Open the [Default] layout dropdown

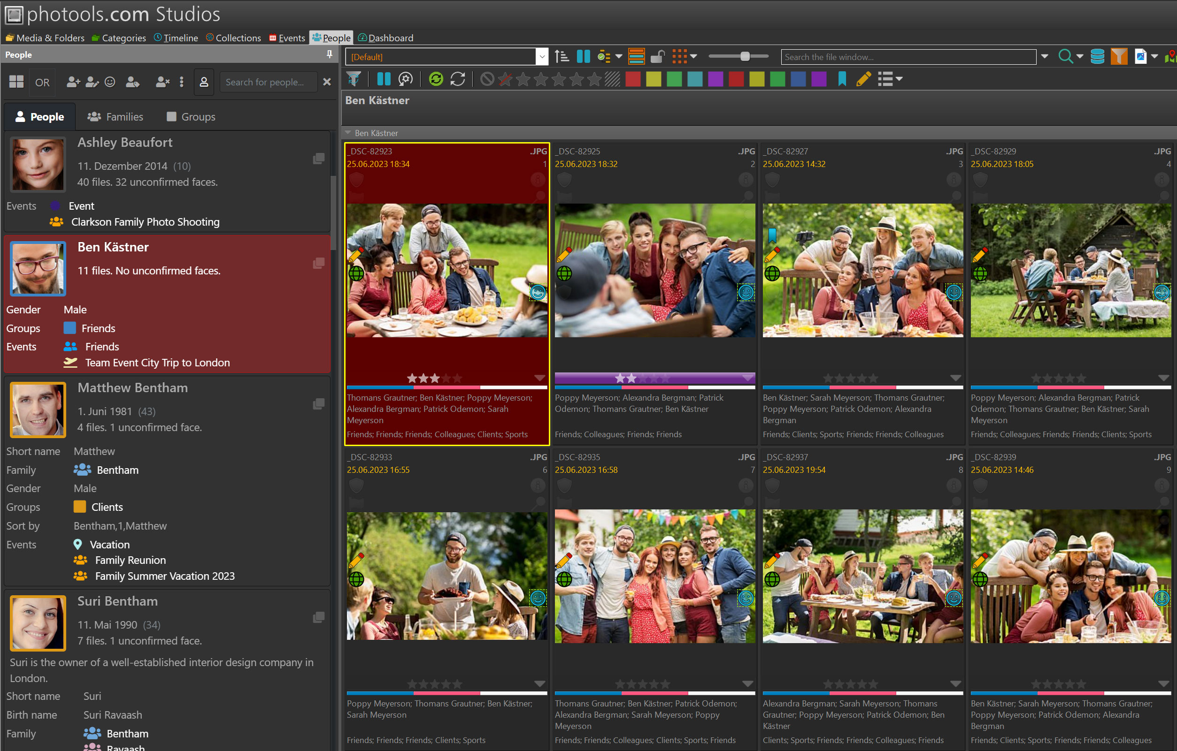[x=542, y=57]
